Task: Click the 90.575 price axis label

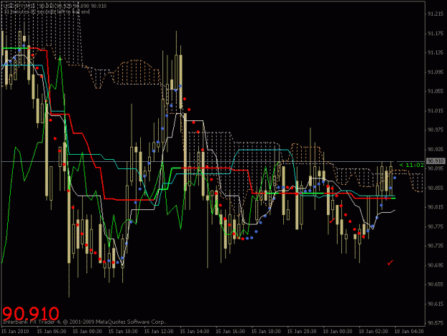Action: coord(436,323)
